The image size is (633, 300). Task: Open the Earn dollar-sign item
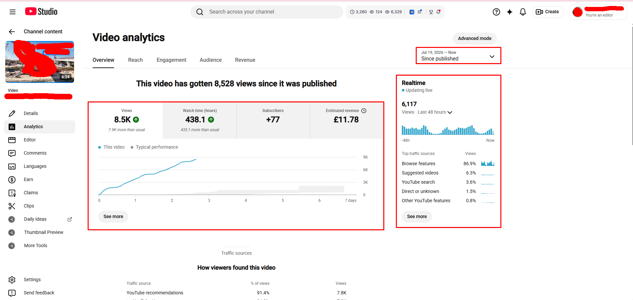[39, 179]
